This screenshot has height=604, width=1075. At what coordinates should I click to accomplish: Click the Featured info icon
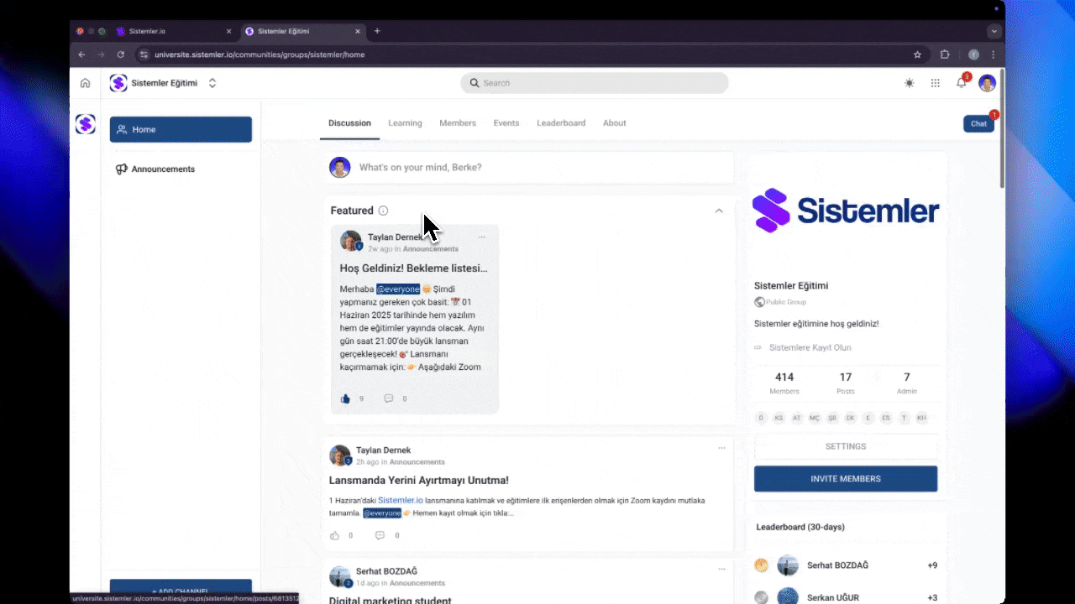pos(383,211)
